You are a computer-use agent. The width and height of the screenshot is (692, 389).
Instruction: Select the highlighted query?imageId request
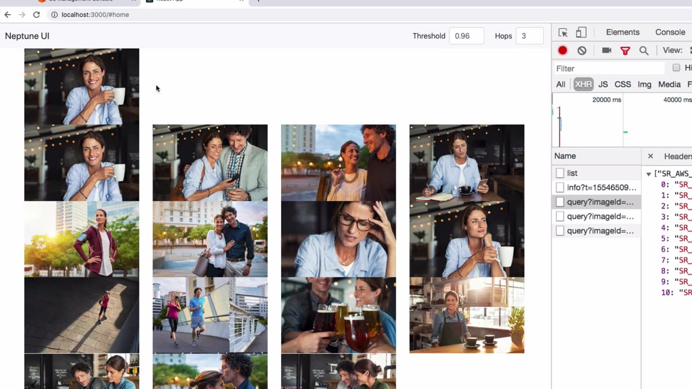[596, 202]
